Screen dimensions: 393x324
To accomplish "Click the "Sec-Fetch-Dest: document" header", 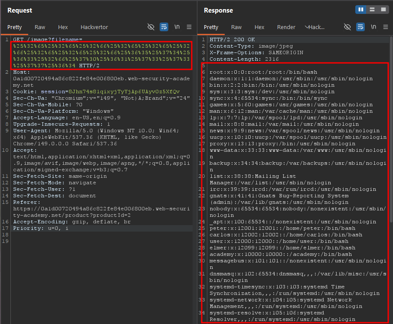I will point(55,196).
